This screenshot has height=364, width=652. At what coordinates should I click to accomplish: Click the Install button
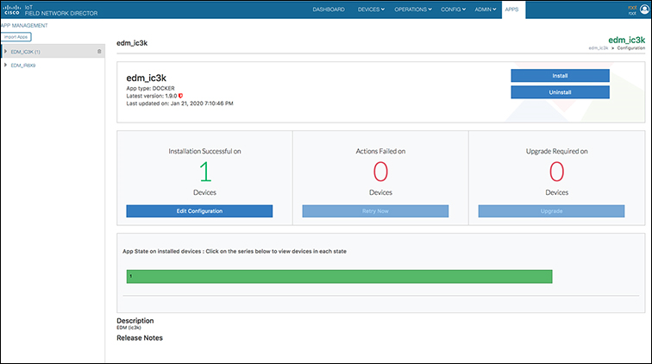coord(560,76)
